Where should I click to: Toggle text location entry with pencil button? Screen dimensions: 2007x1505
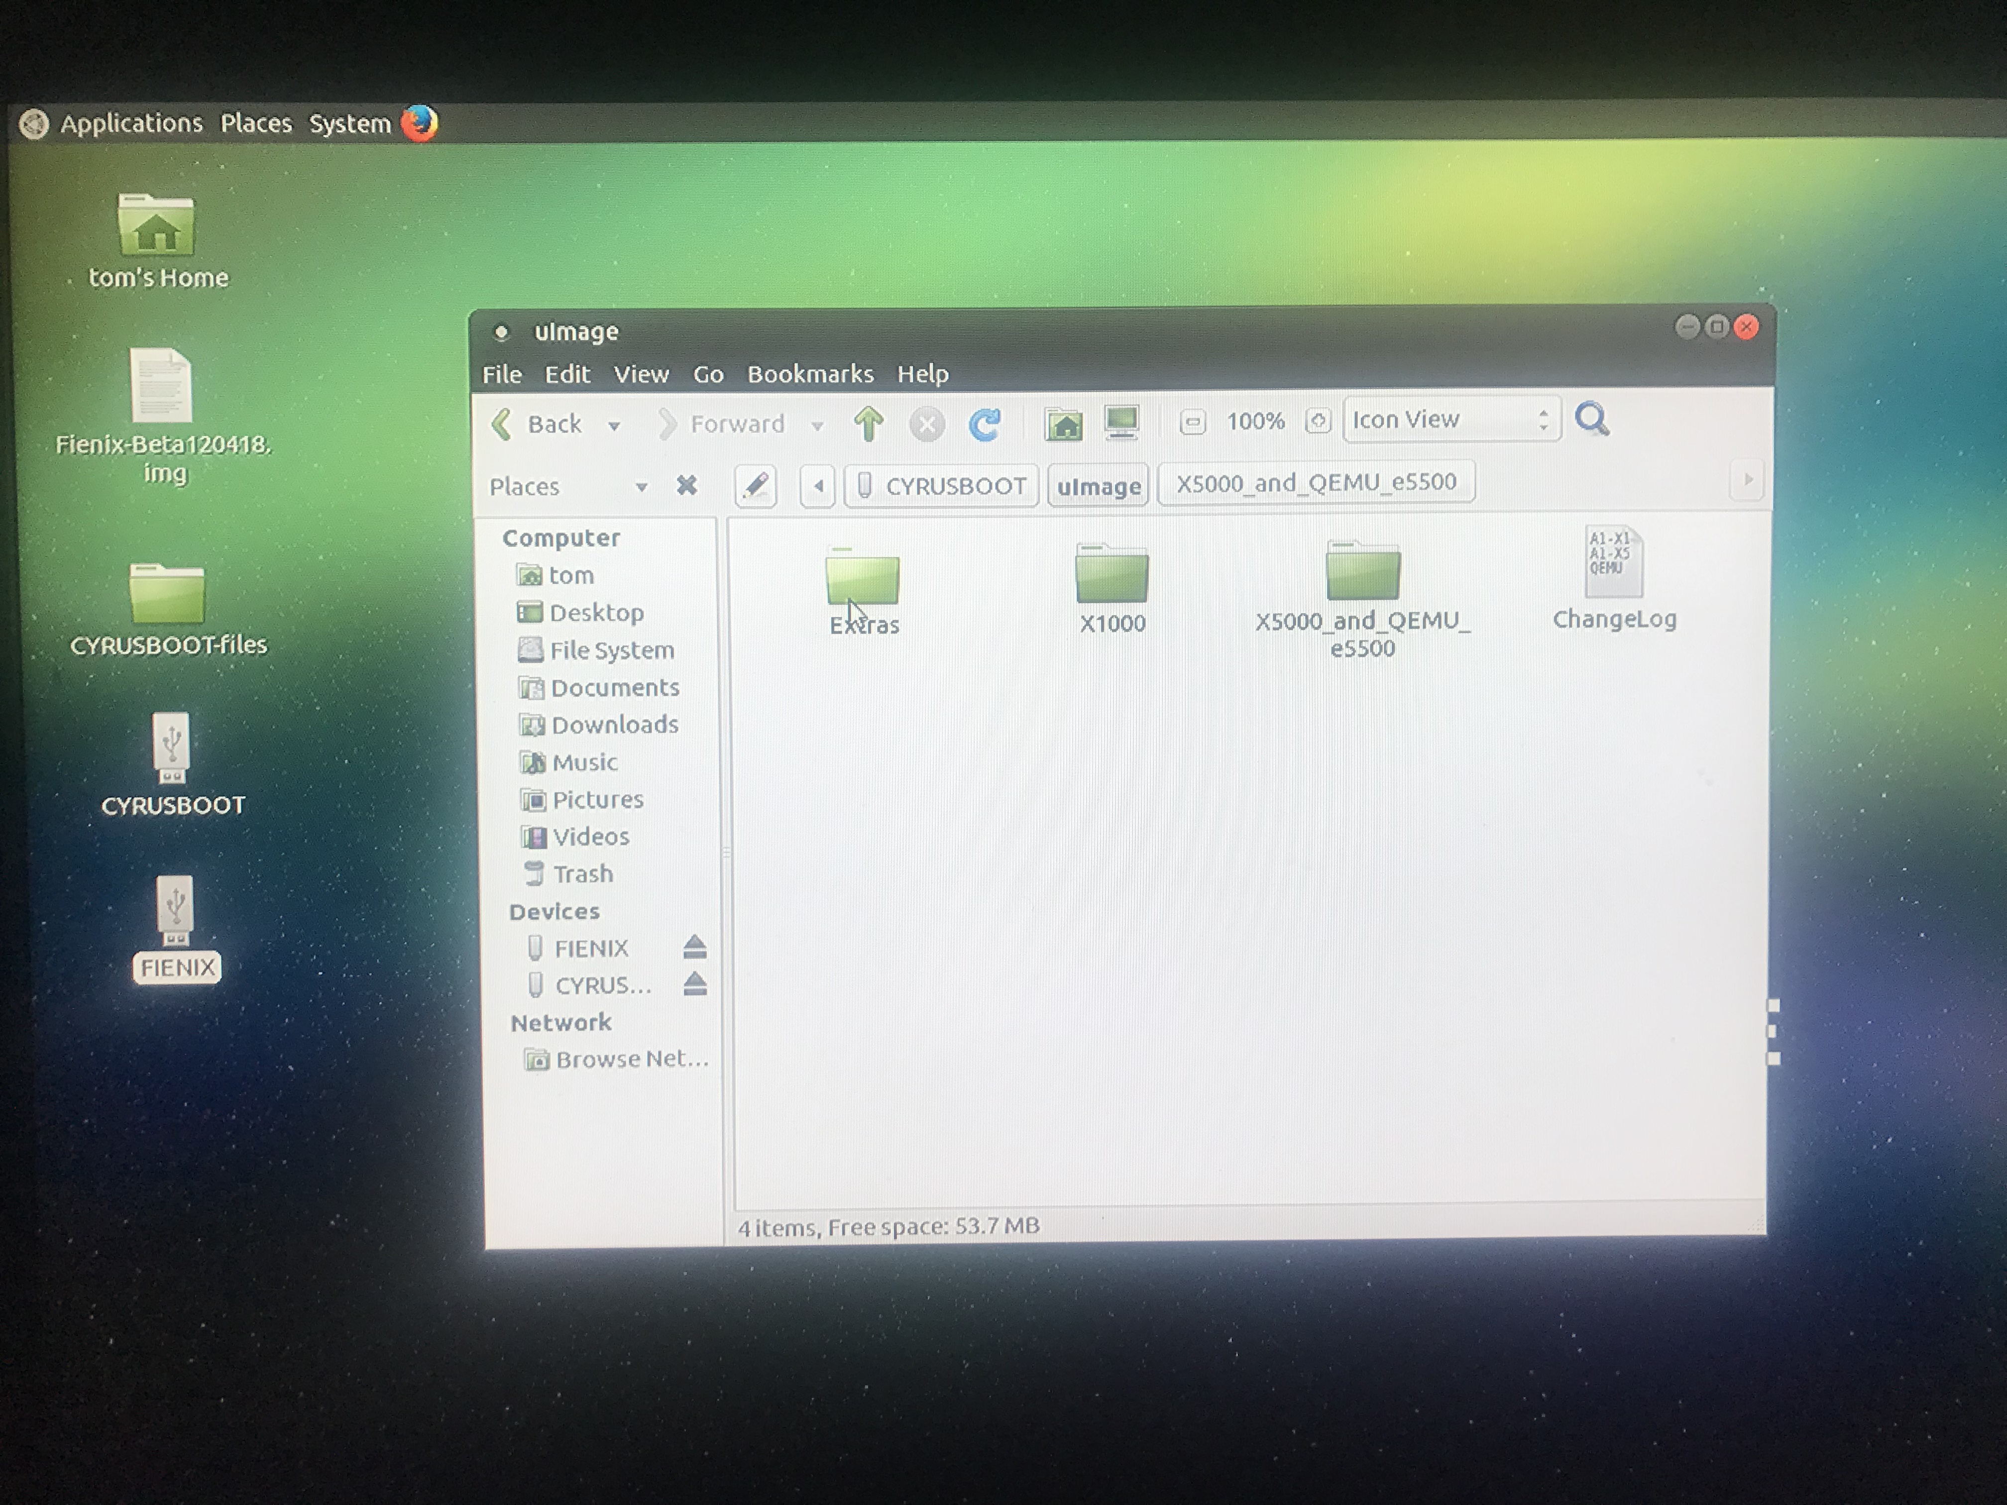[x=756, y=486]
